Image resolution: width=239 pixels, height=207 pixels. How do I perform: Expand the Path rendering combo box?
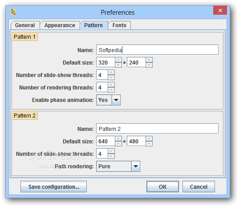pos(135,166)
